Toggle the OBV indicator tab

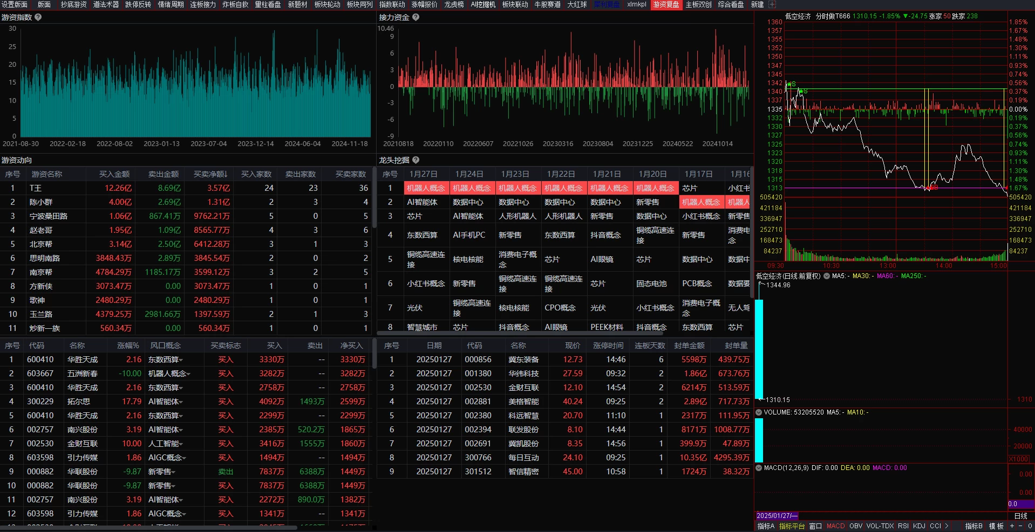(856, 526)
